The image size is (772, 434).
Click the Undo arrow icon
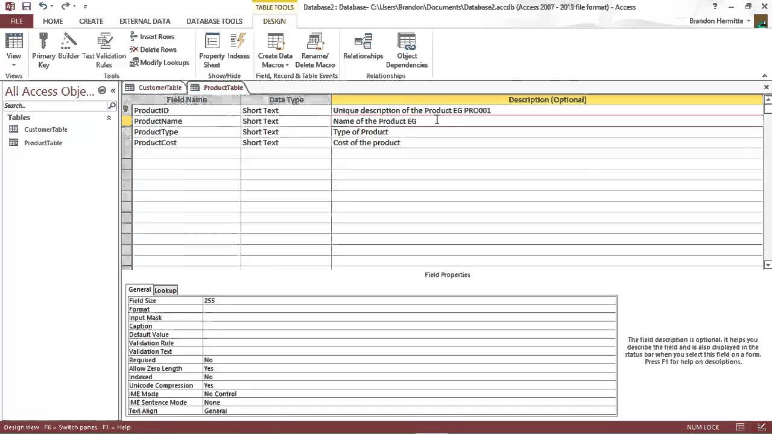click(43, 7)
